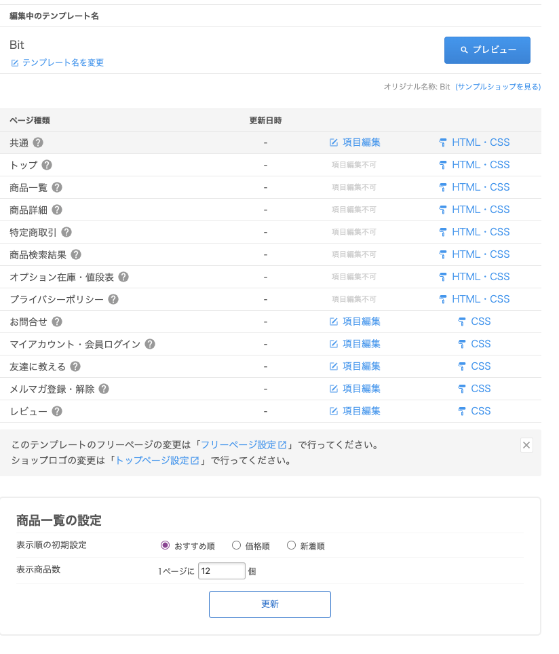Screen dimensions: 559x654
Task: Click the 表示商品数 number input field
Action: [222, 571]
